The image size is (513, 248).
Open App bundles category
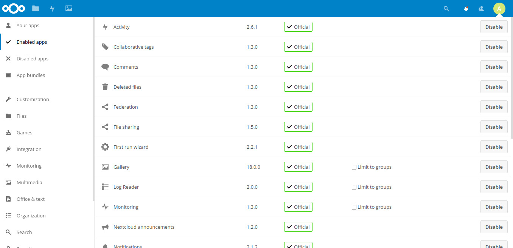pyautogui.click(x=31, y=75)
